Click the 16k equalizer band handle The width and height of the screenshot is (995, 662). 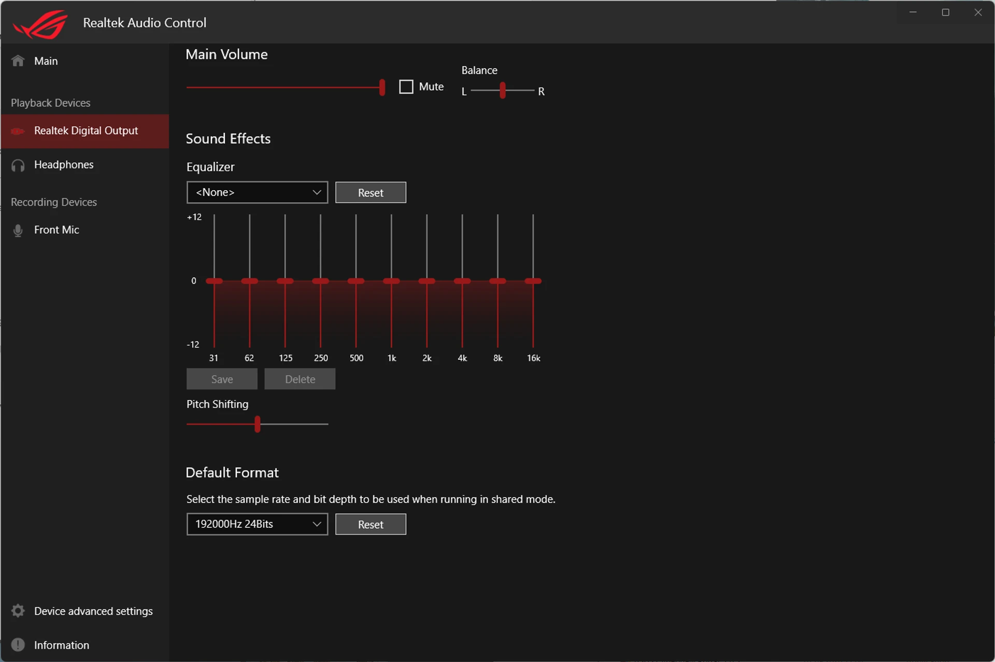533,281
